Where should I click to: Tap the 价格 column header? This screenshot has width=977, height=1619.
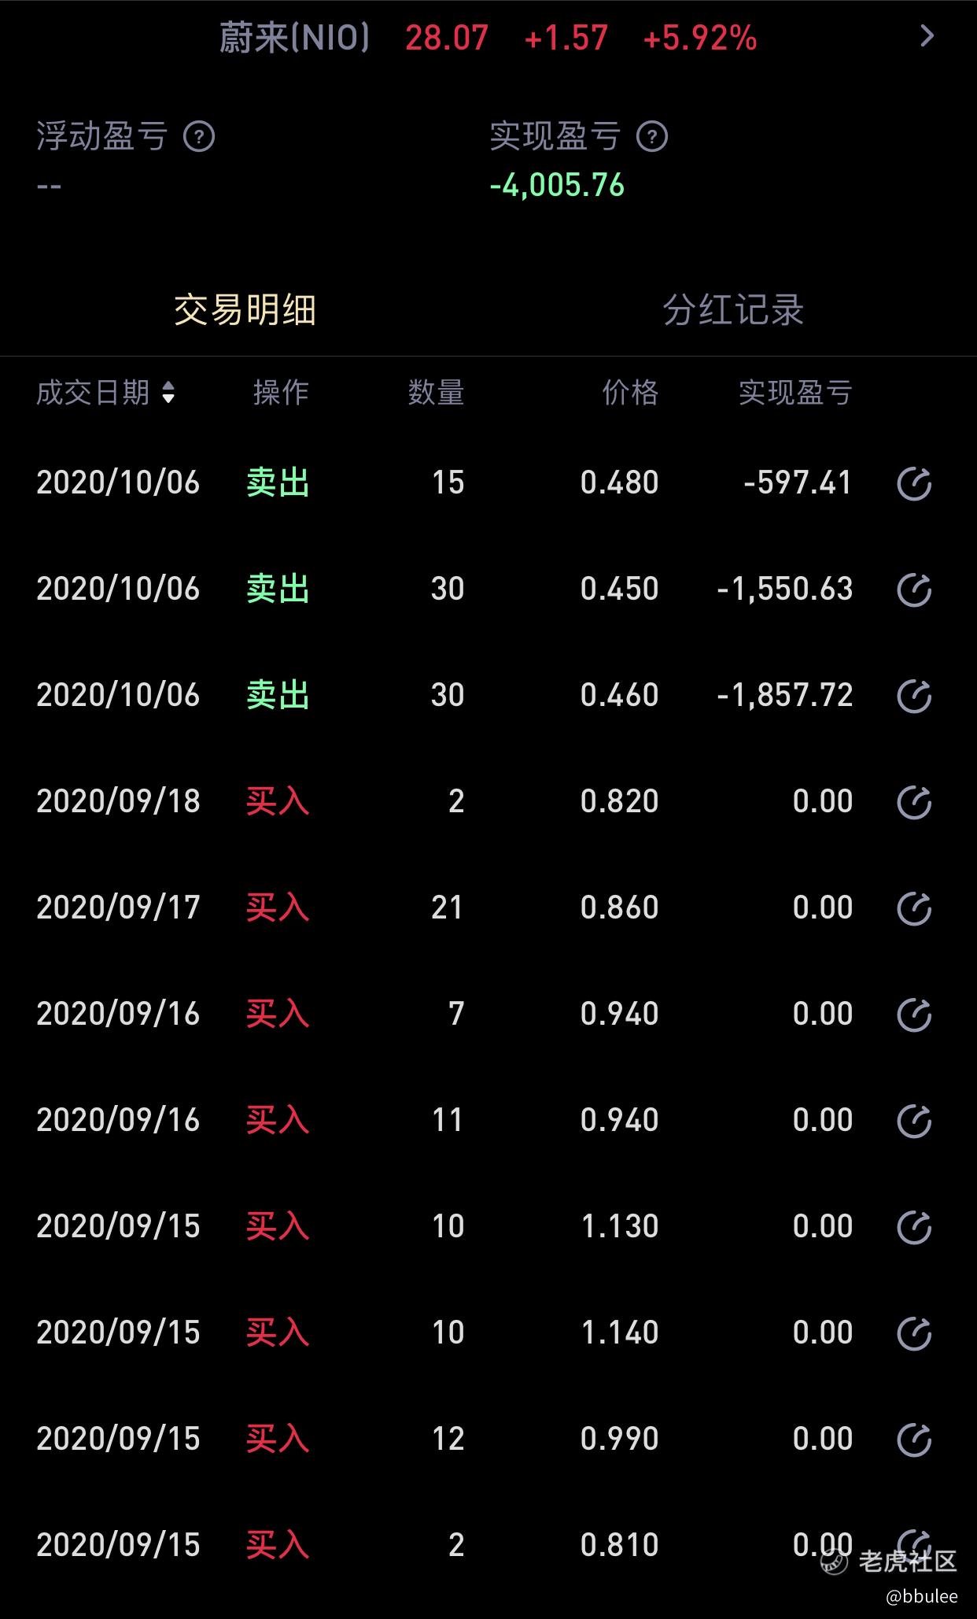pyautogui.click(x=630, y=392)
